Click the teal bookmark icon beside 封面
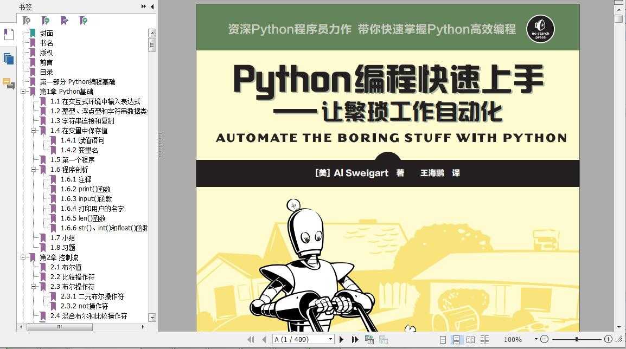 tap(33, 33)
